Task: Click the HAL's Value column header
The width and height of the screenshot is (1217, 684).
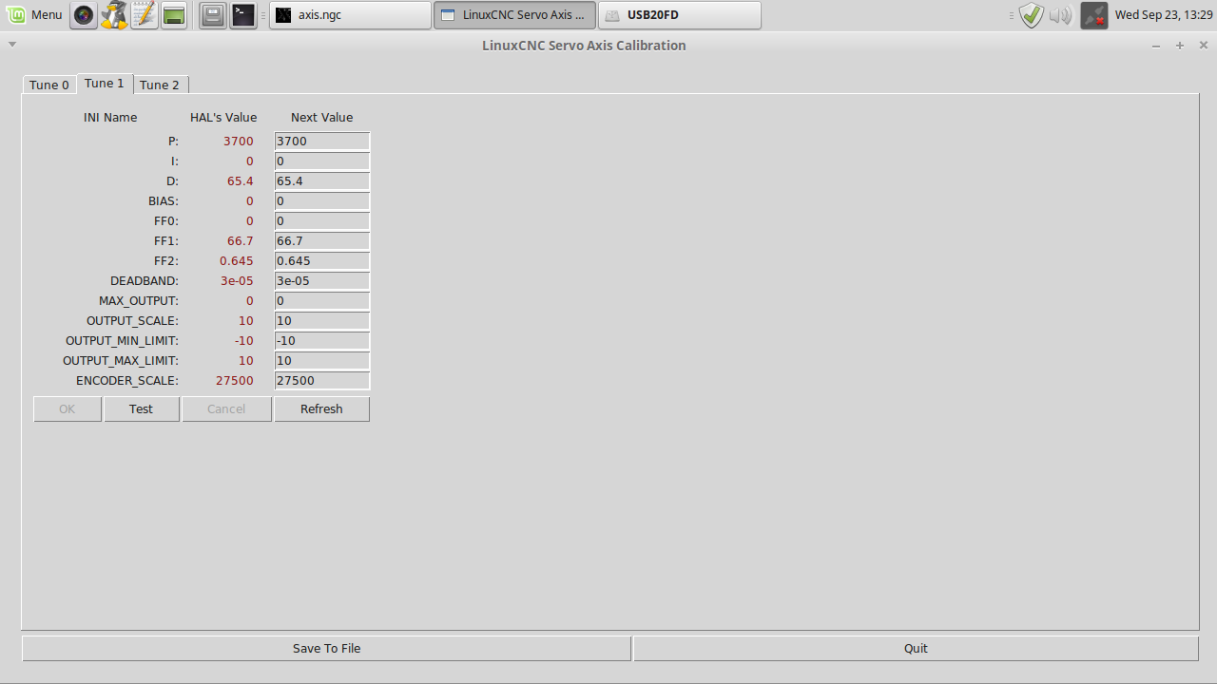Action: [x=223, y=117]
